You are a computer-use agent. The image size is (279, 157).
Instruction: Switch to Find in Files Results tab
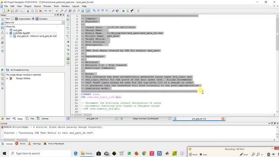(54, 143)
